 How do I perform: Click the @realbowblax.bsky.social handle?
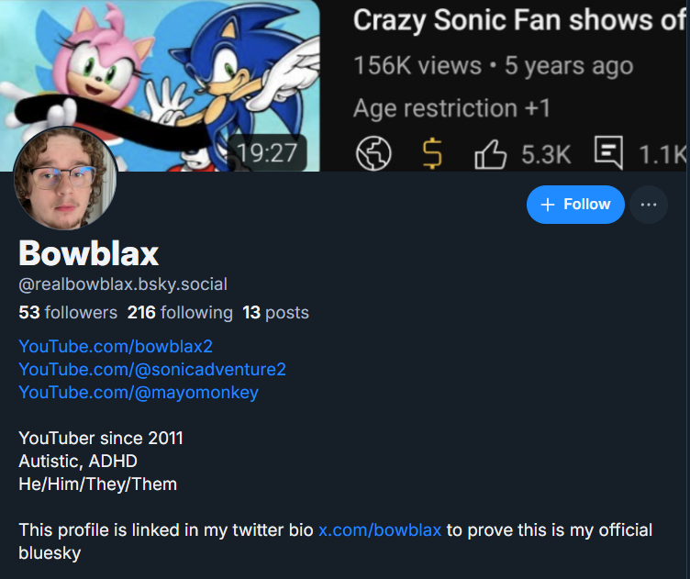[x=123, y=284]
